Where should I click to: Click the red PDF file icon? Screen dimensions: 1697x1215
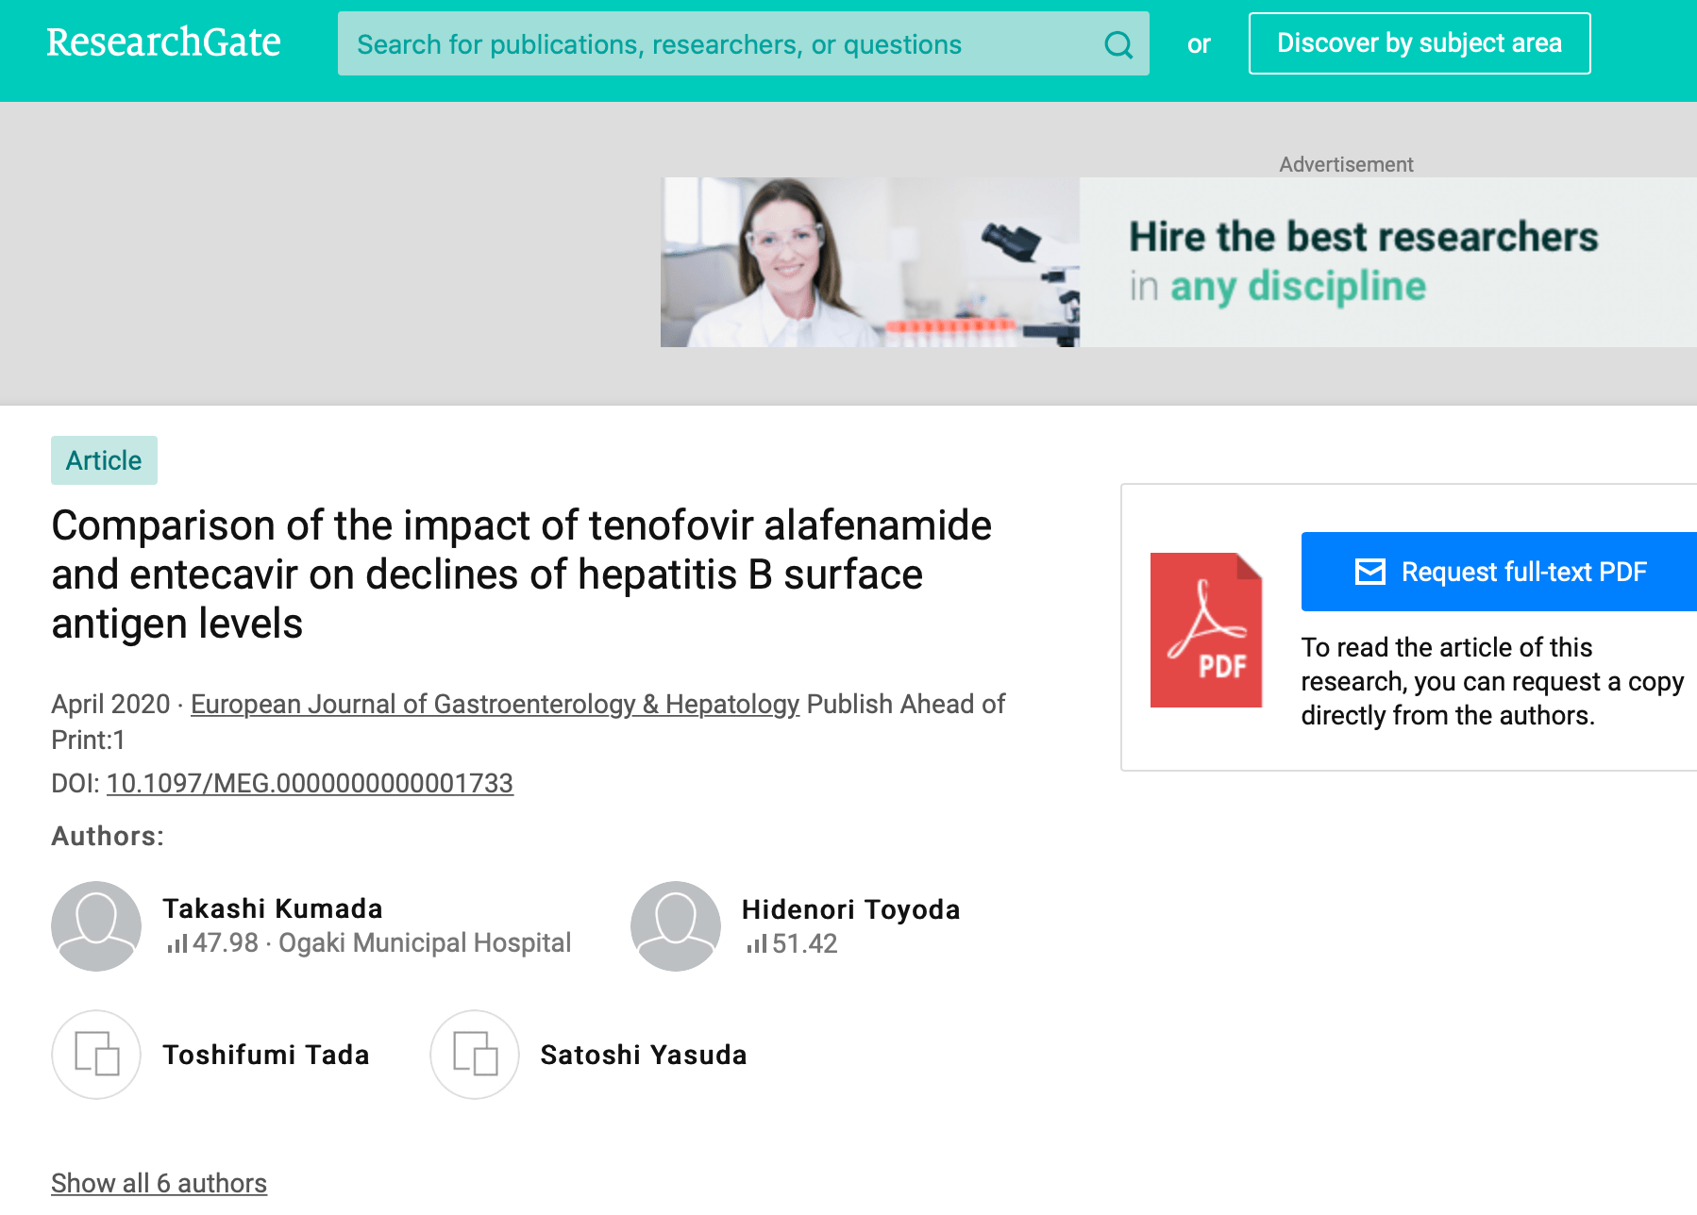(1206, 630)
